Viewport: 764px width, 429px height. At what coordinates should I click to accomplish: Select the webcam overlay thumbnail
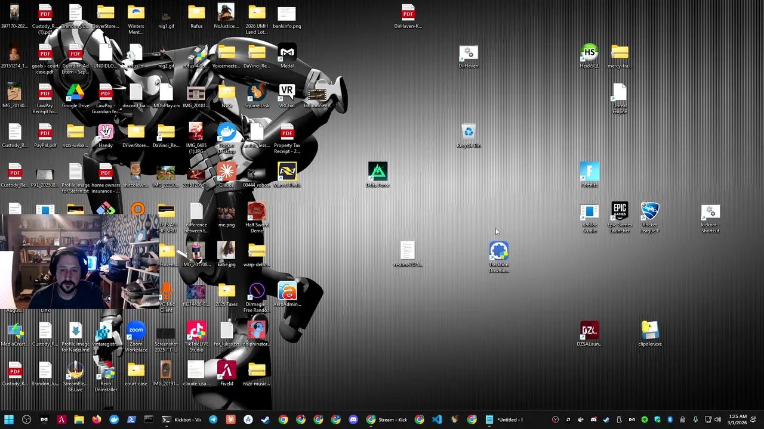coord(79,261)
